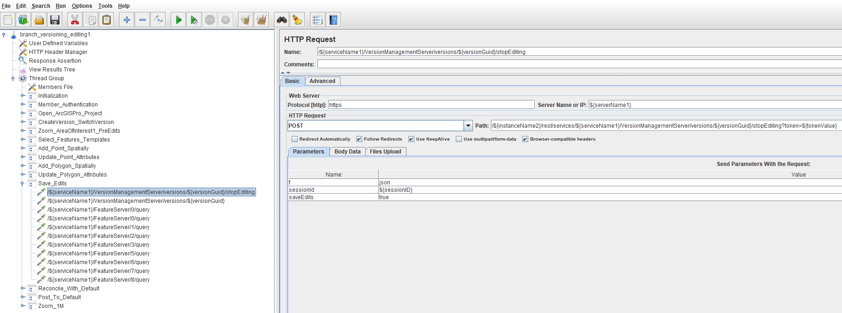Image resolution: width=842 pixels, height=313 pixels.
Task: Expand all tree nodes with plus icon
Action: click(127, 20)
